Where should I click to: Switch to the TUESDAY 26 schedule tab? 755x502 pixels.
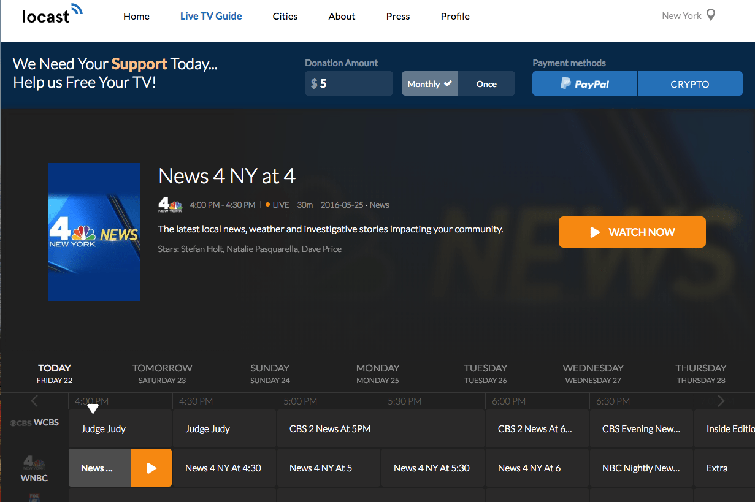[x=485, y=374]
